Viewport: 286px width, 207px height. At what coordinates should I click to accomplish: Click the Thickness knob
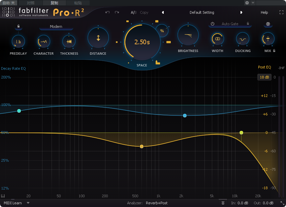pyautogui.click(x=69, y=42)
